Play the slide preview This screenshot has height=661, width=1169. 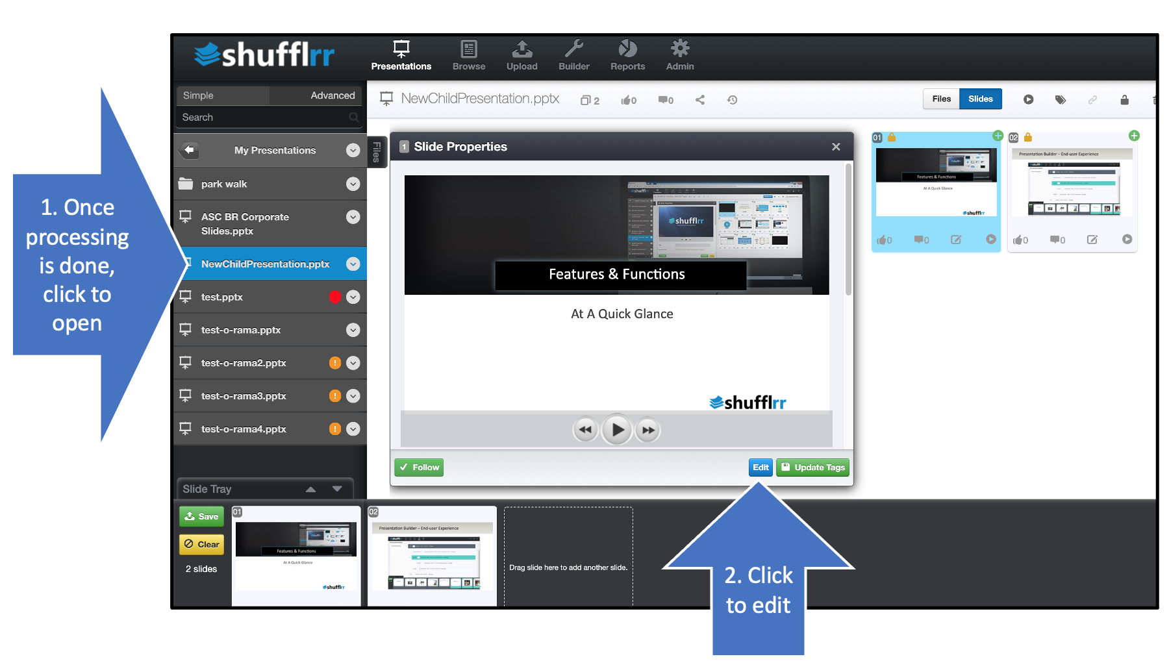tap(617, 429)
